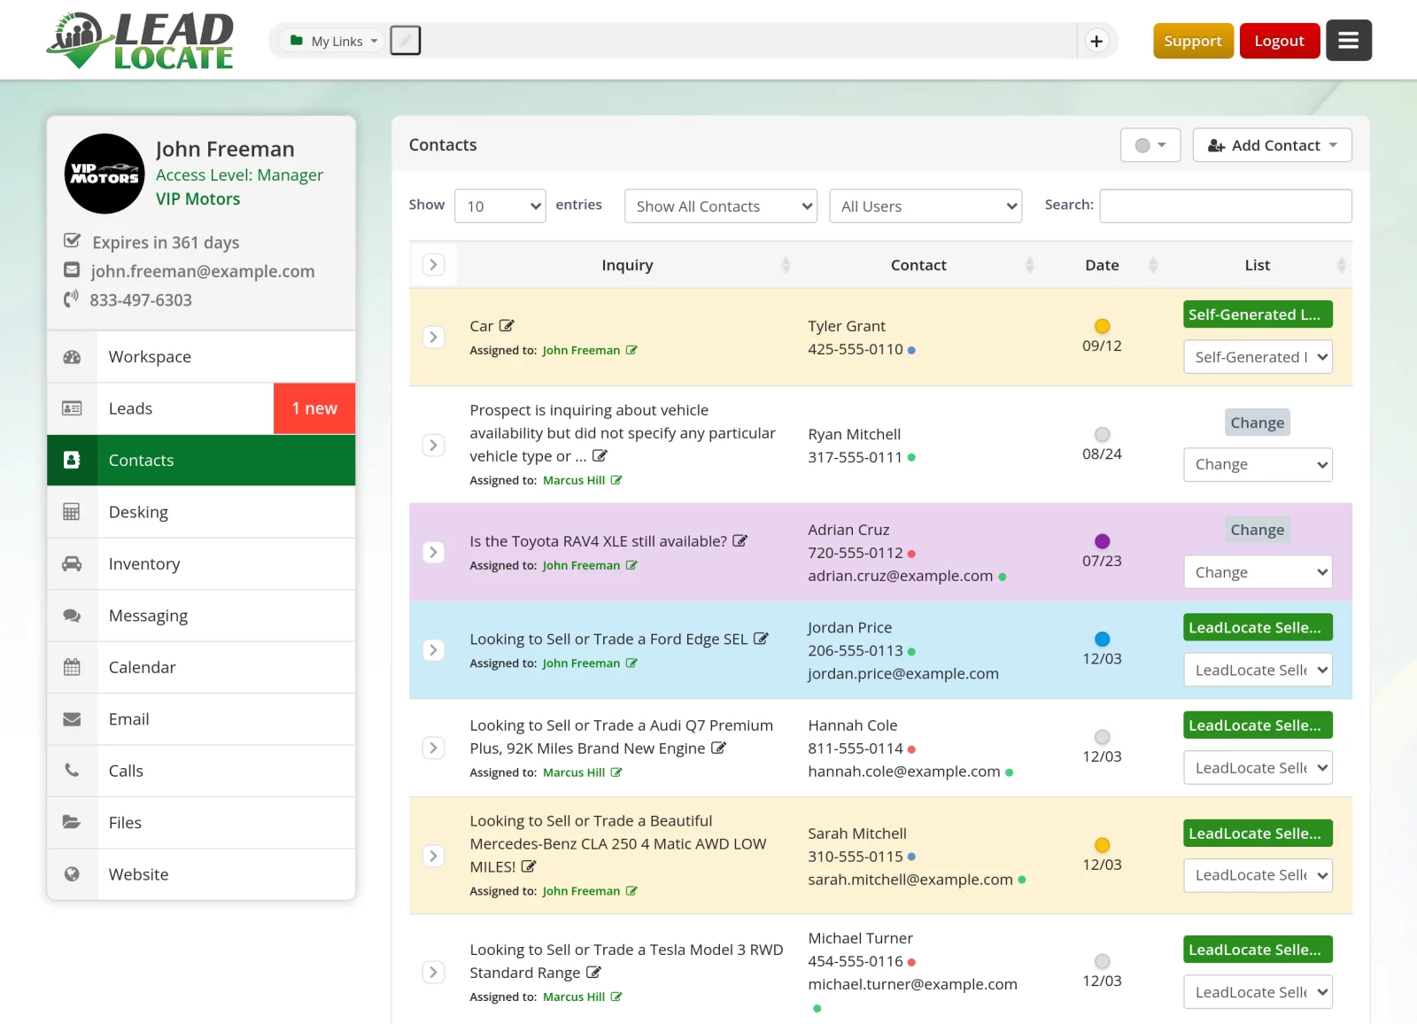Open the color filter dropdown near Add Contact
Image resolution: width=1417 pixels, height=1024 pixels.
click(x=1150, y=145)
